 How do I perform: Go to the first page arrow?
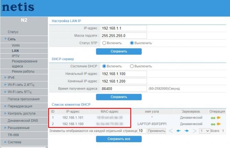tap(171, 131)
